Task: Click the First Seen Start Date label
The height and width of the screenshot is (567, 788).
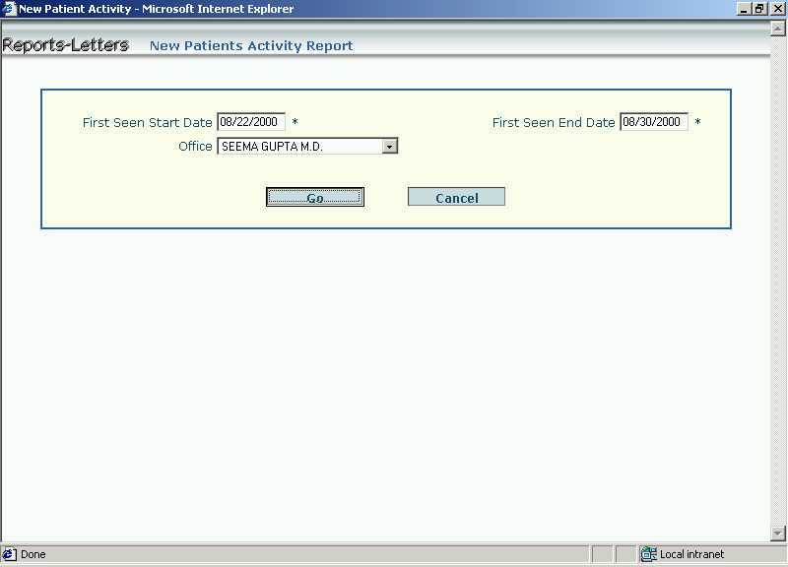Action: click(147, 122)
